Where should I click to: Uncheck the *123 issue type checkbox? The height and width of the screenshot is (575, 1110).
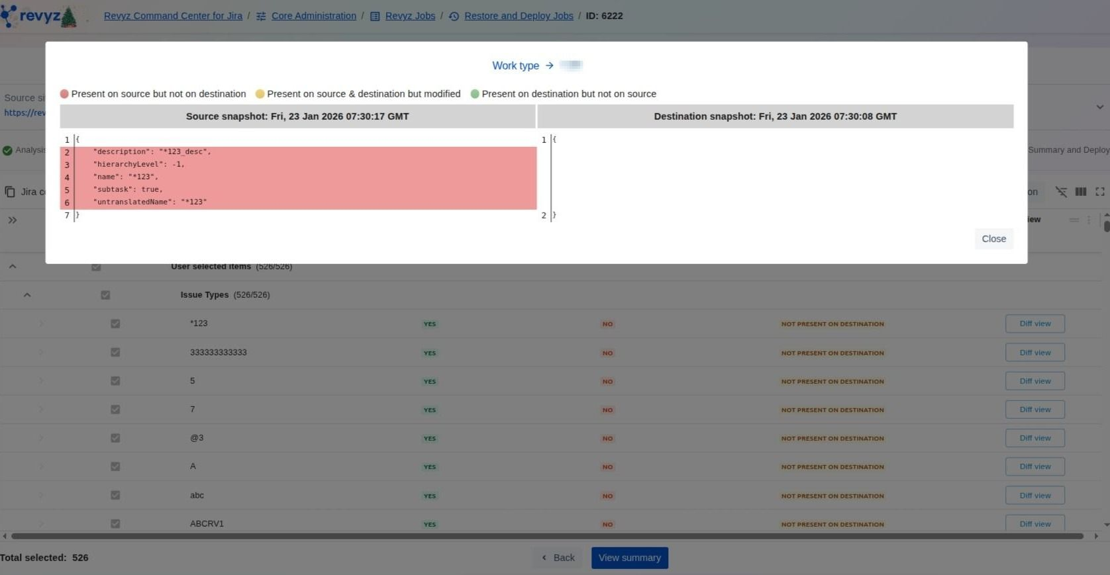tap(115, 324)
